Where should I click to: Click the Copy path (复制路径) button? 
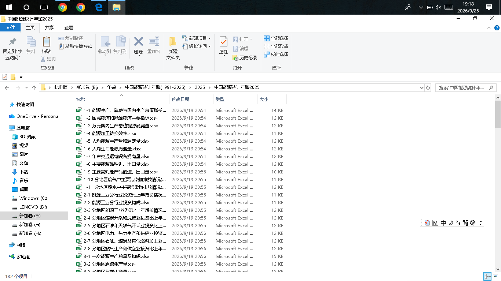pos(71,38)
